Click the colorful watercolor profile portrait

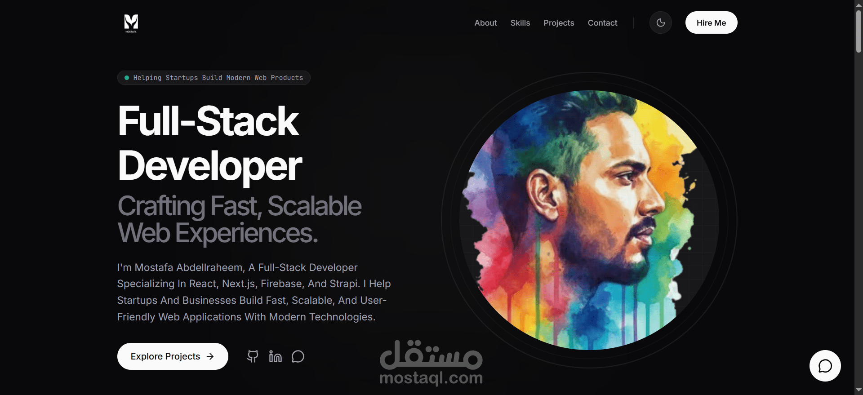(x=589, y=220)
